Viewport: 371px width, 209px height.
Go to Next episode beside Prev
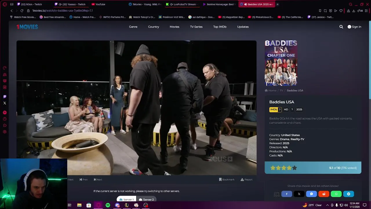coord(98,179)
